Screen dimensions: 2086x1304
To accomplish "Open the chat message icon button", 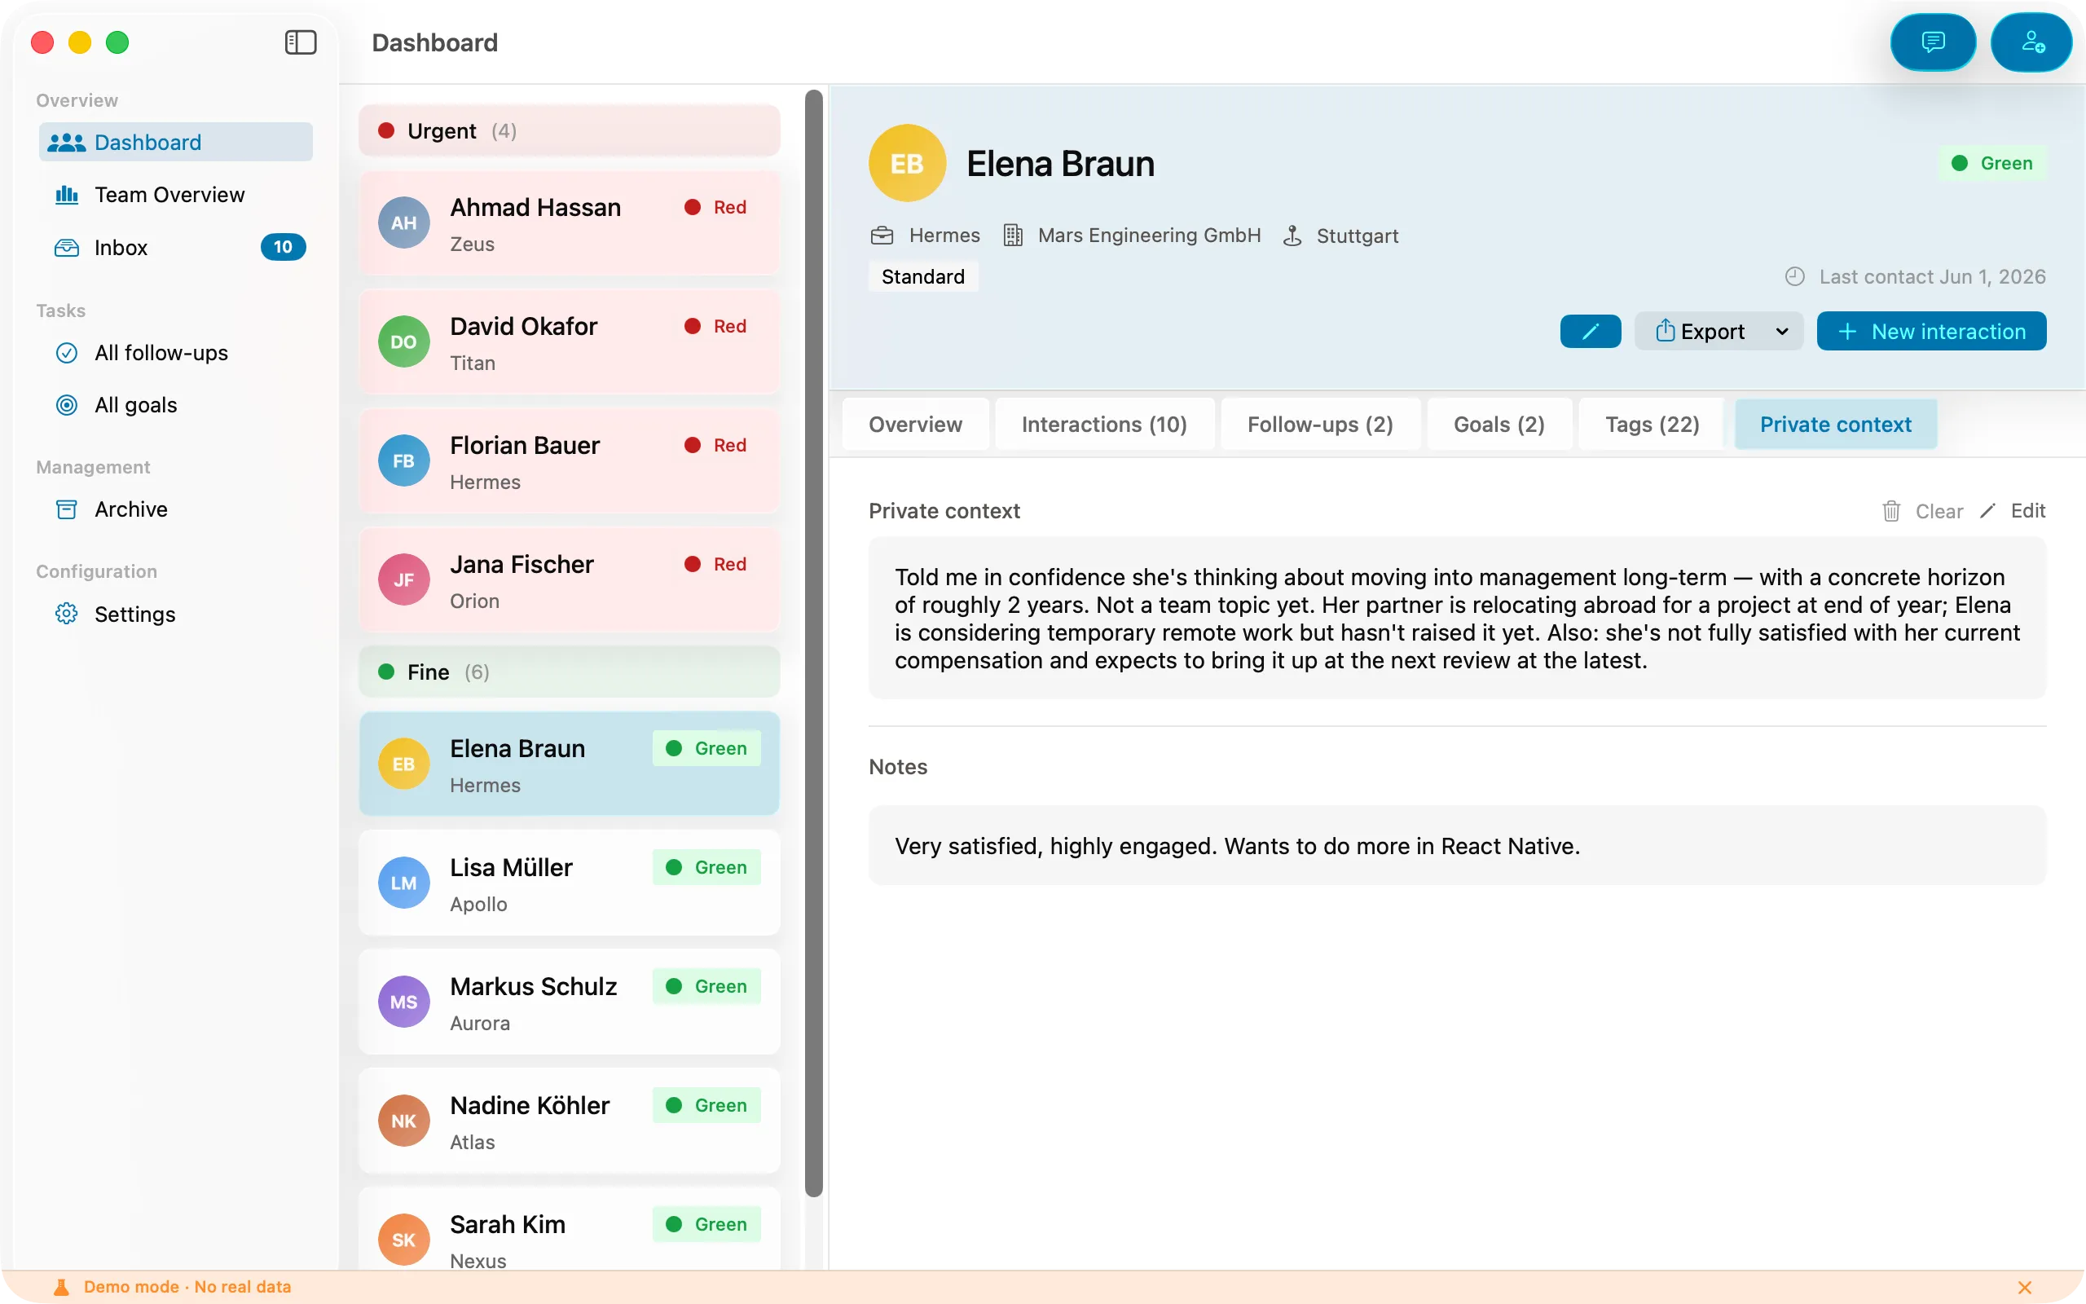I will pos(1933,42).
